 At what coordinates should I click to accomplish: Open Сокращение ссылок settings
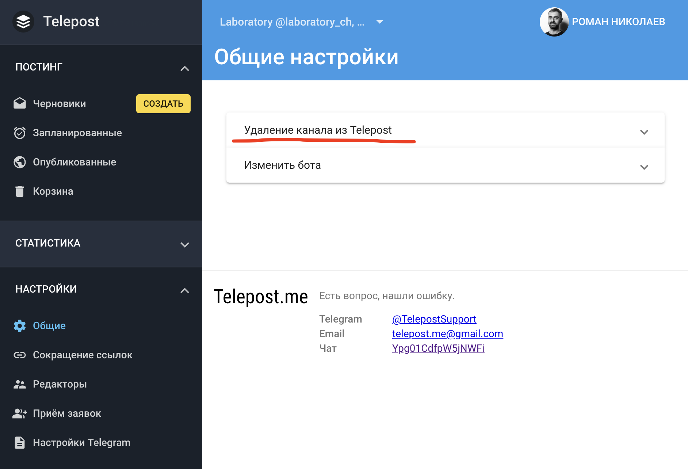click(83, 355)
